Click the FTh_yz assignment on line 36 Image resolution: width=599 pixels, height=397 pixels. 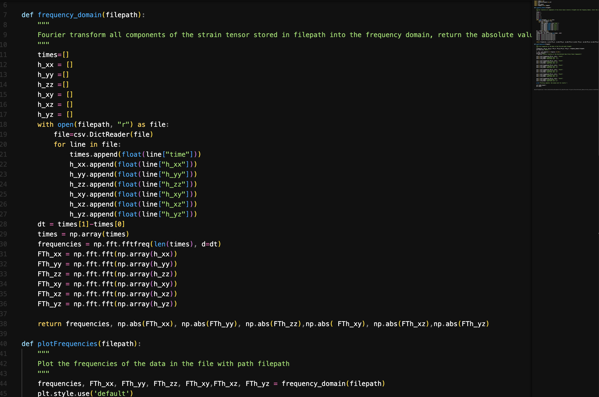tap(50, 304)
